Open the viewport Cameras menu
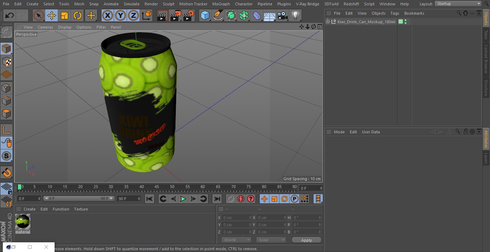 45,27
